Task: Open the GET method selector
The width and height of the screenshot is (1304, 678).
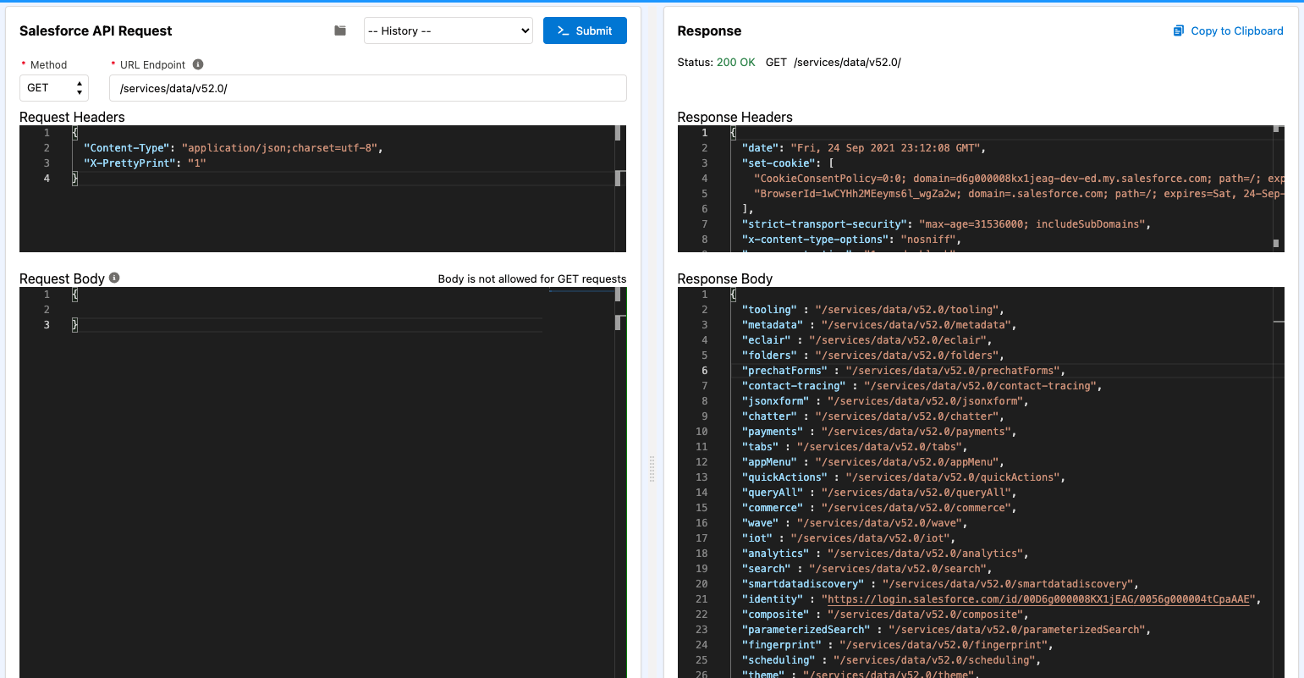Action: (54, 87)
